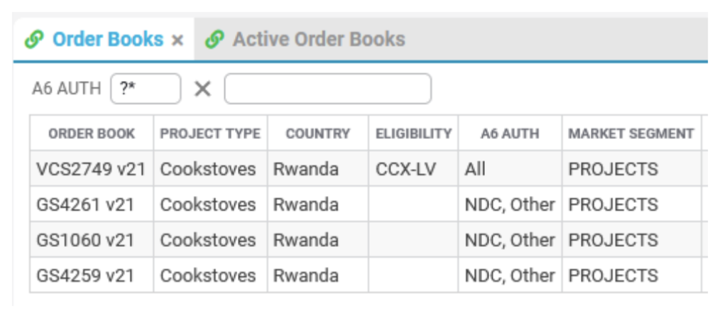Click the CCX-LV eligibility cell
The image size is (727, 313).
[x=405, y=169]
